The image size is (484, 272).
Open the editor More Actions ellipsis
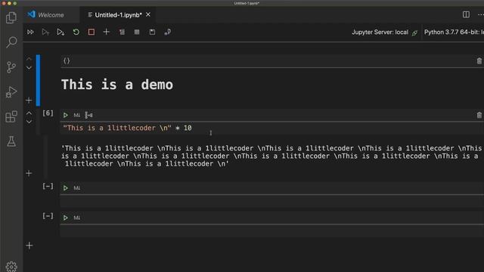pyautogui.click(x=481, y=14)
